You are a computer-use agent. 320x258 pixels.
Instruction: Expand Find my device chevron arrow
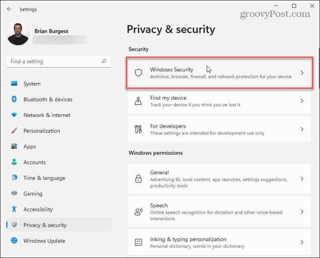[302, 101]
